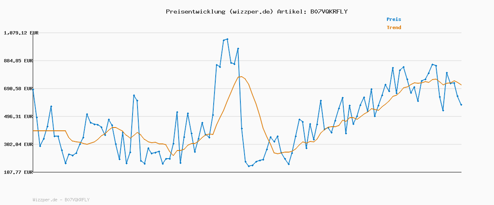494x205 pixels.
Task: Click "(wizzper.de)" in the chart title
Action: [x=251, y=11]
